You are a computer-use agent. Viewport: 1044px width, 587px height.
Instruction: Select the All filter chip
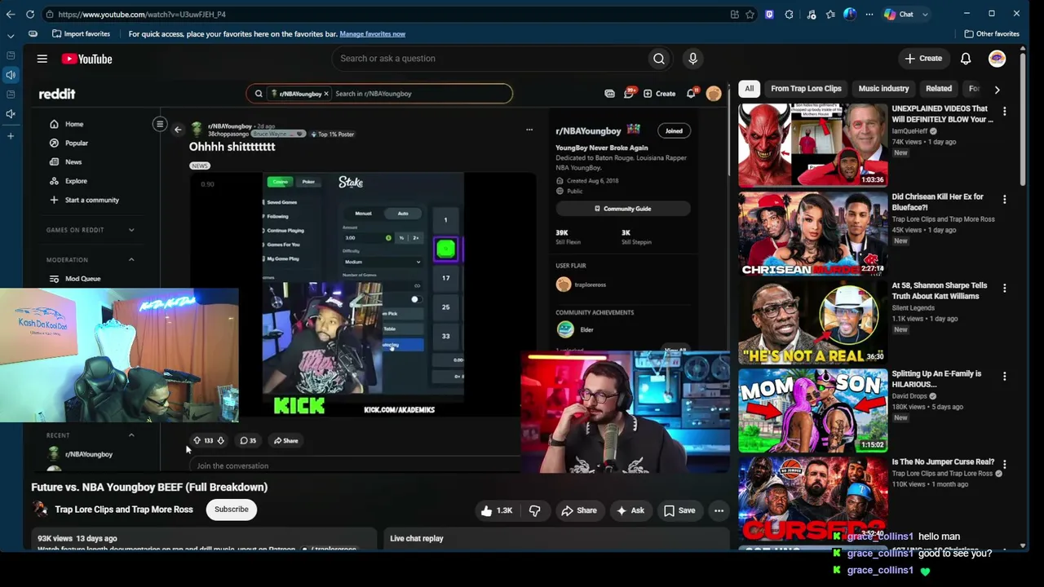pos(749,89)
